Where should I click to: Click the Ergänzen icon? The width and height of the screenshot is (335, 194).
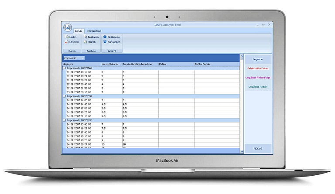pos(85,37)
